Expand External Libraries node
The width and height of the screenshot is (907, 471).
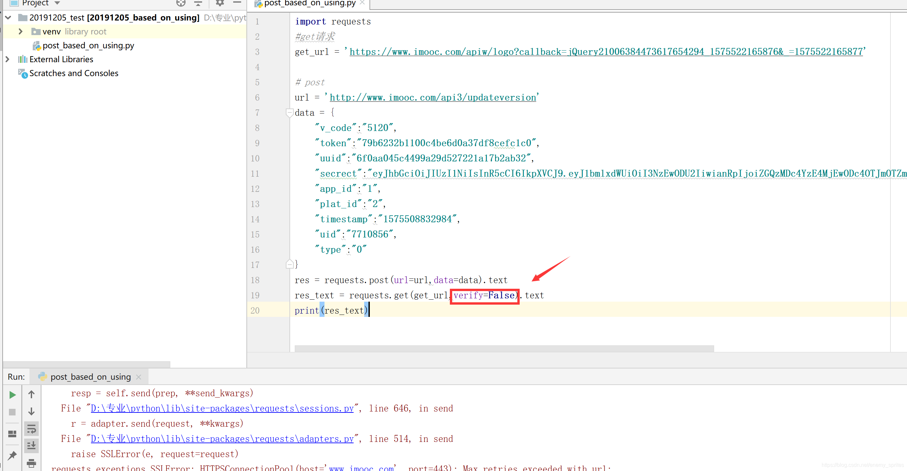pyautogui.click(x=7, y=59)
